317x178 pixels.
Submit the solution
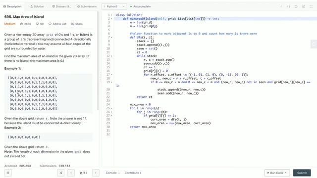pos(302,173)
